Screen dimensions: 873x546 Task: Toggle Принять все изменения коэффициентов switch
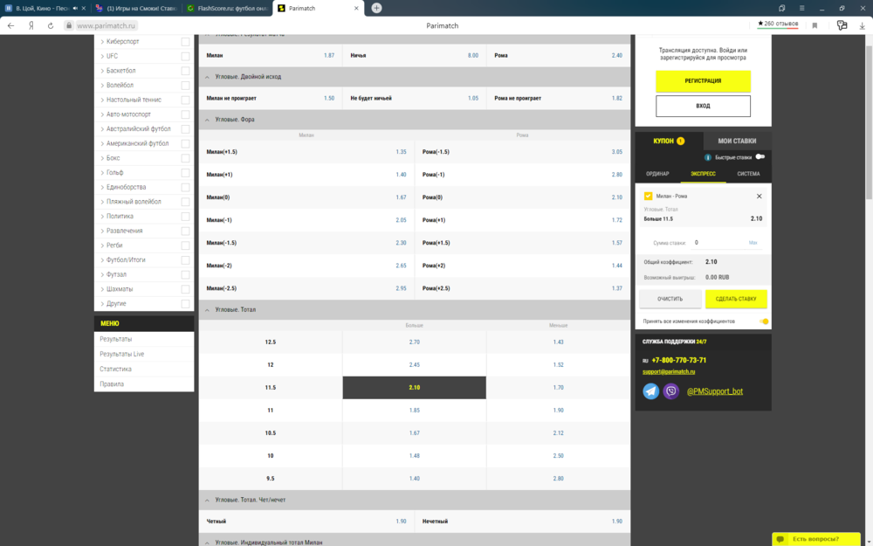pyautogui.click(x=763, y=321)
